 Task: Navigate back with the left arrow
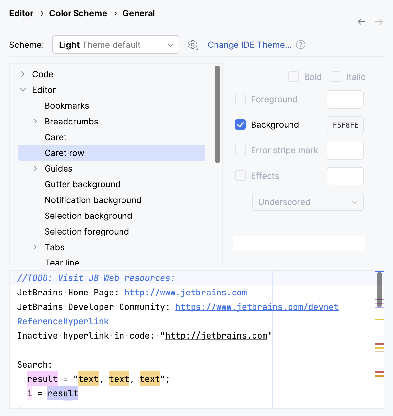click(361, 22)
